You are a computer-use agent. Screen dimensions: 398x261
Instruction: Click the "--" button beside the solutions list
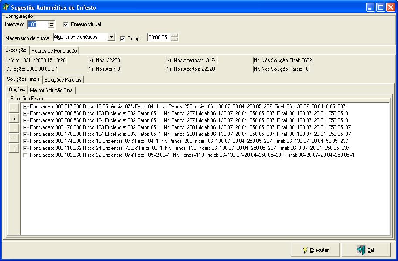point(14,139)
